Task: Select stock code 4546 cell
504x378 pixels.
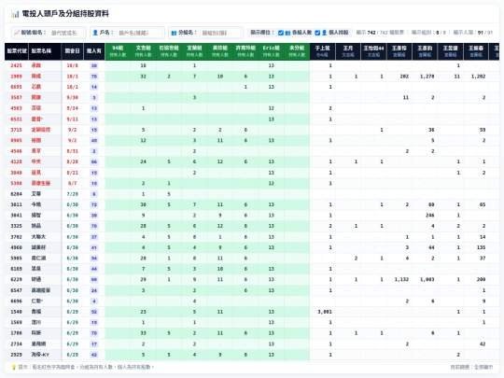Action: [x=16, y=151]
